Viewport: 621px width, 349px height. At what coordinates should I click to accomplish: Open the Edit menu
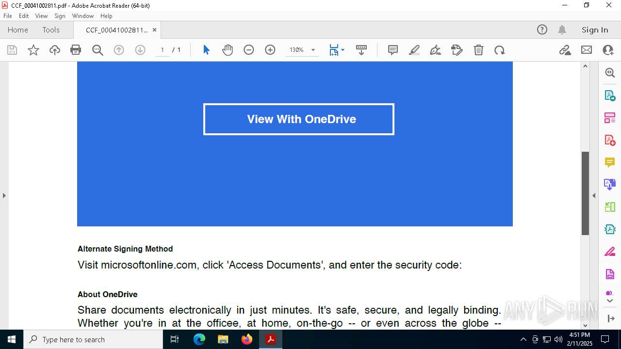pos(24,16)
